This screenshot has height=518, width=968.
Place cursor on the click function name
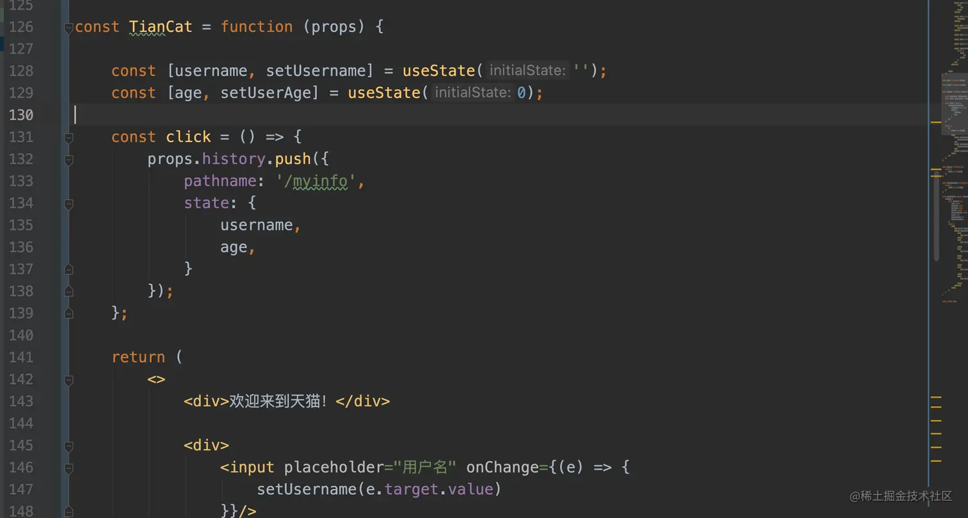click(188, 136)
